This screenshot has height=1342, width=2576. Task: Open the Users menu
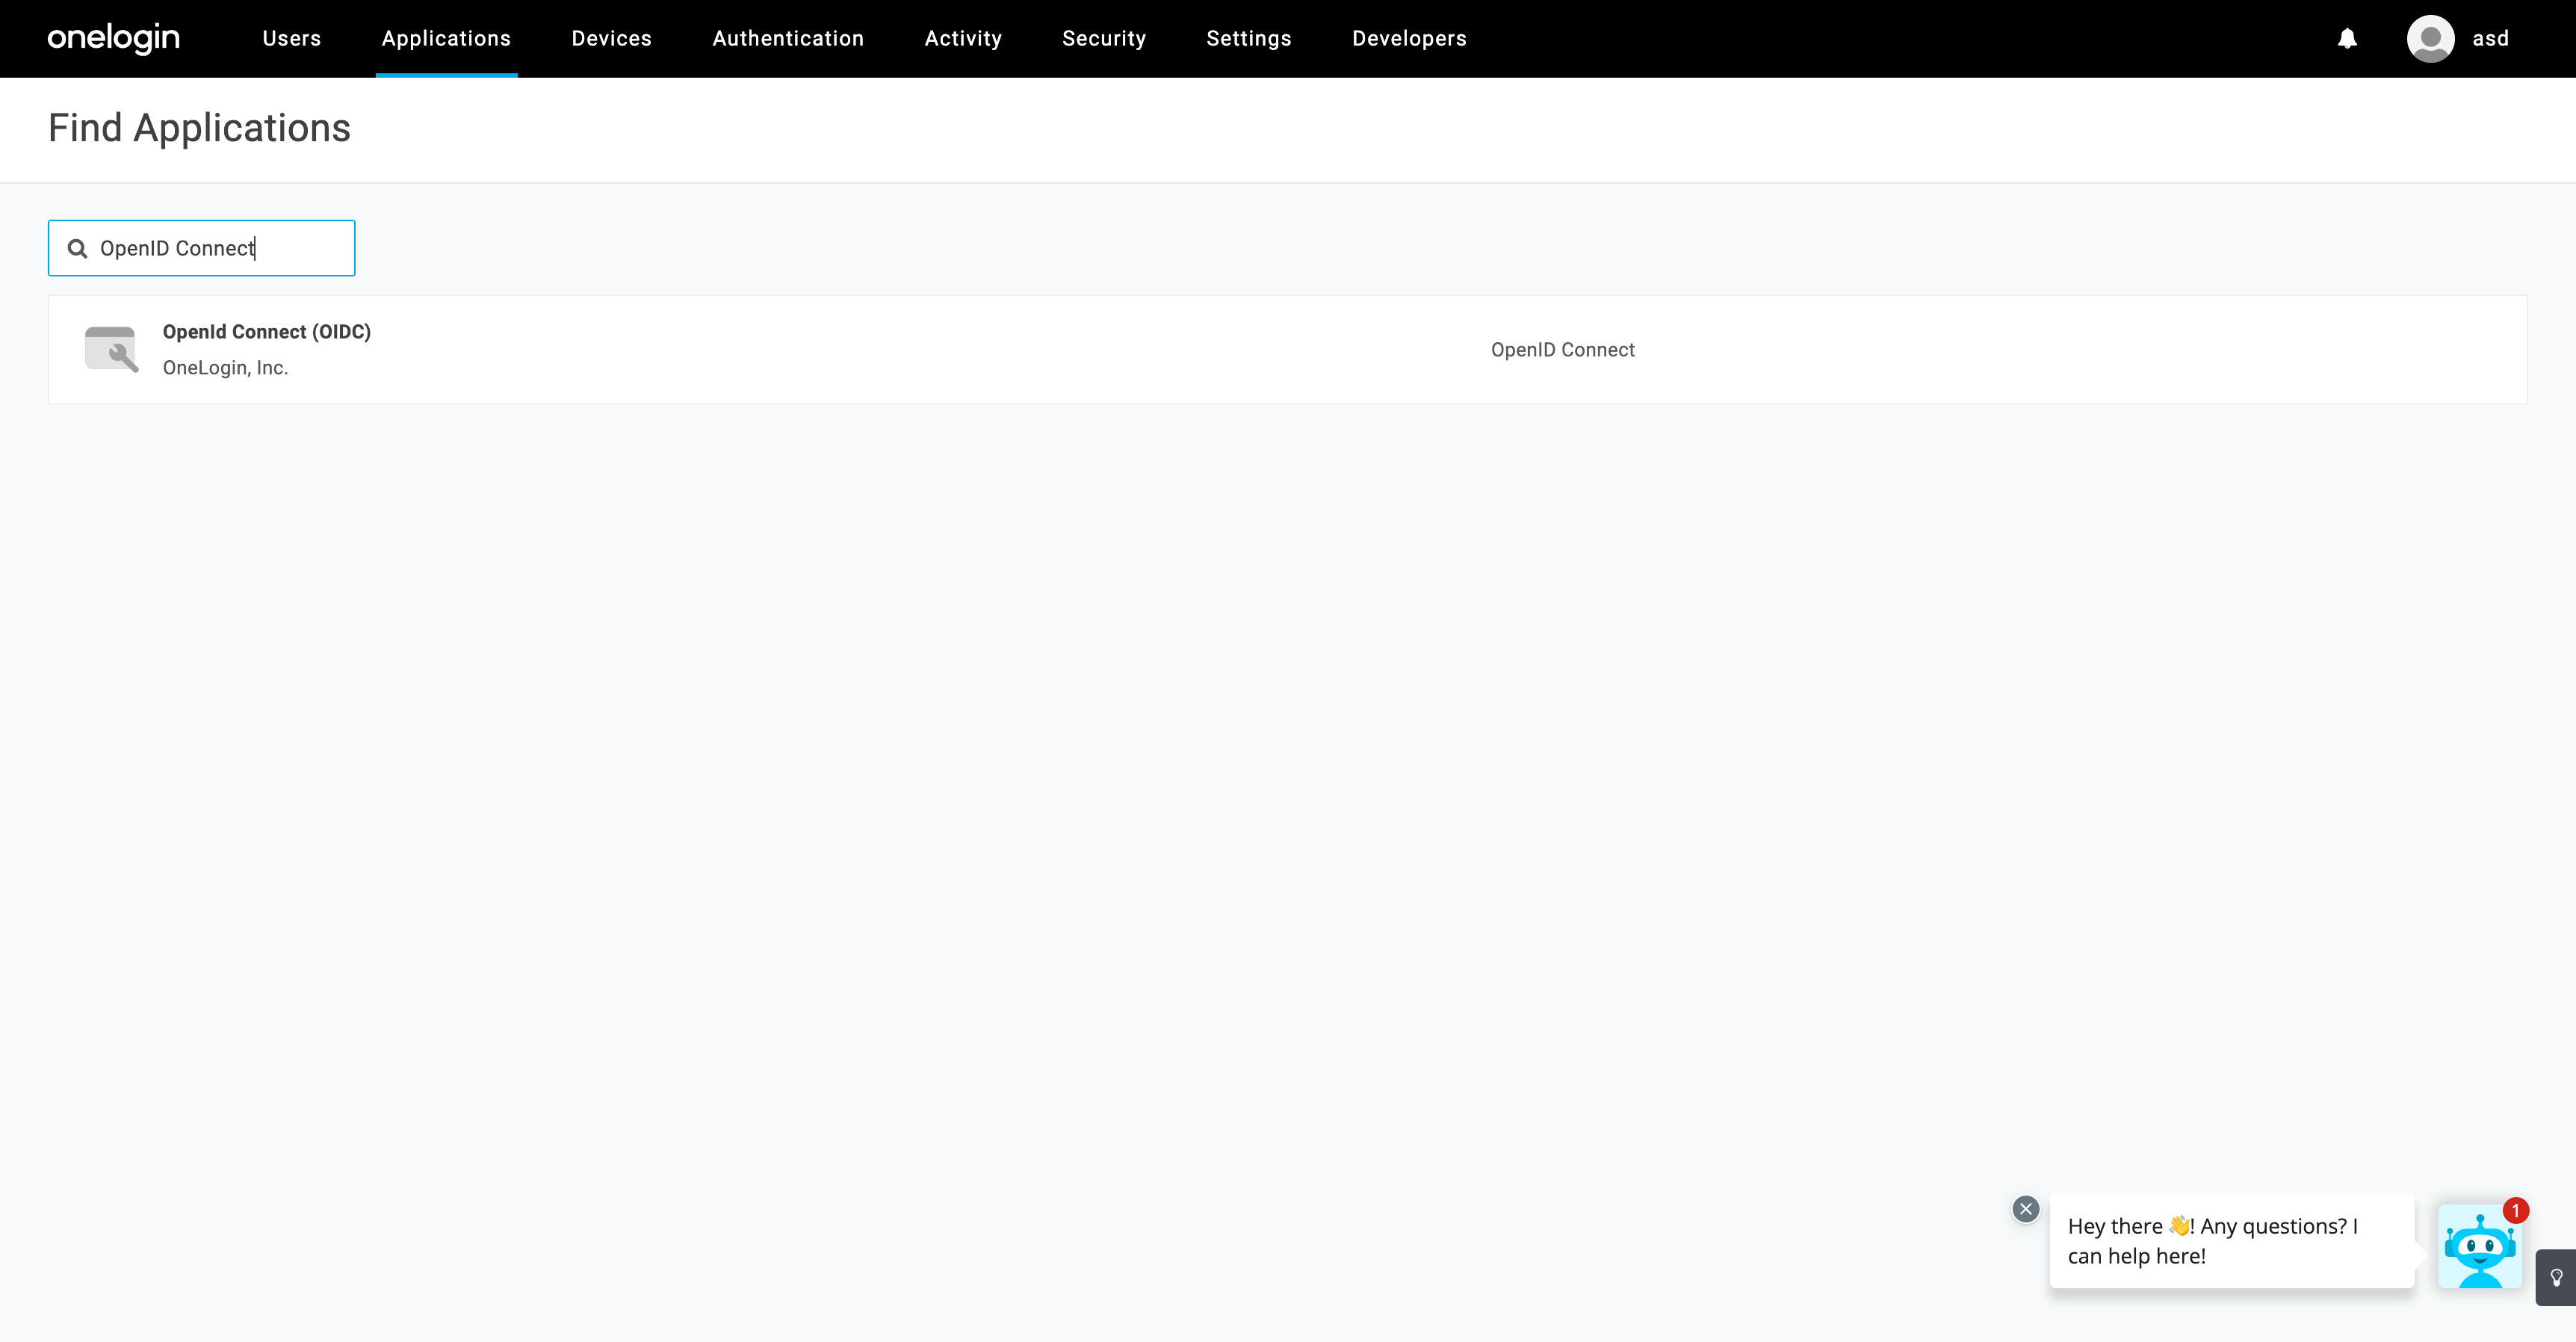pyautogui.click(x=291, y=39)
